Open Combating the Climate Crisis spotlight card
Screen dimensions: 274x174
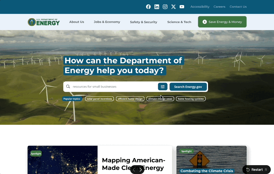click(212, 160)
